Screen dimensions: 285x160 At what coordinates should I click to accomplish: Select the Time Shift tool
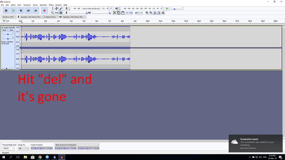57,13
